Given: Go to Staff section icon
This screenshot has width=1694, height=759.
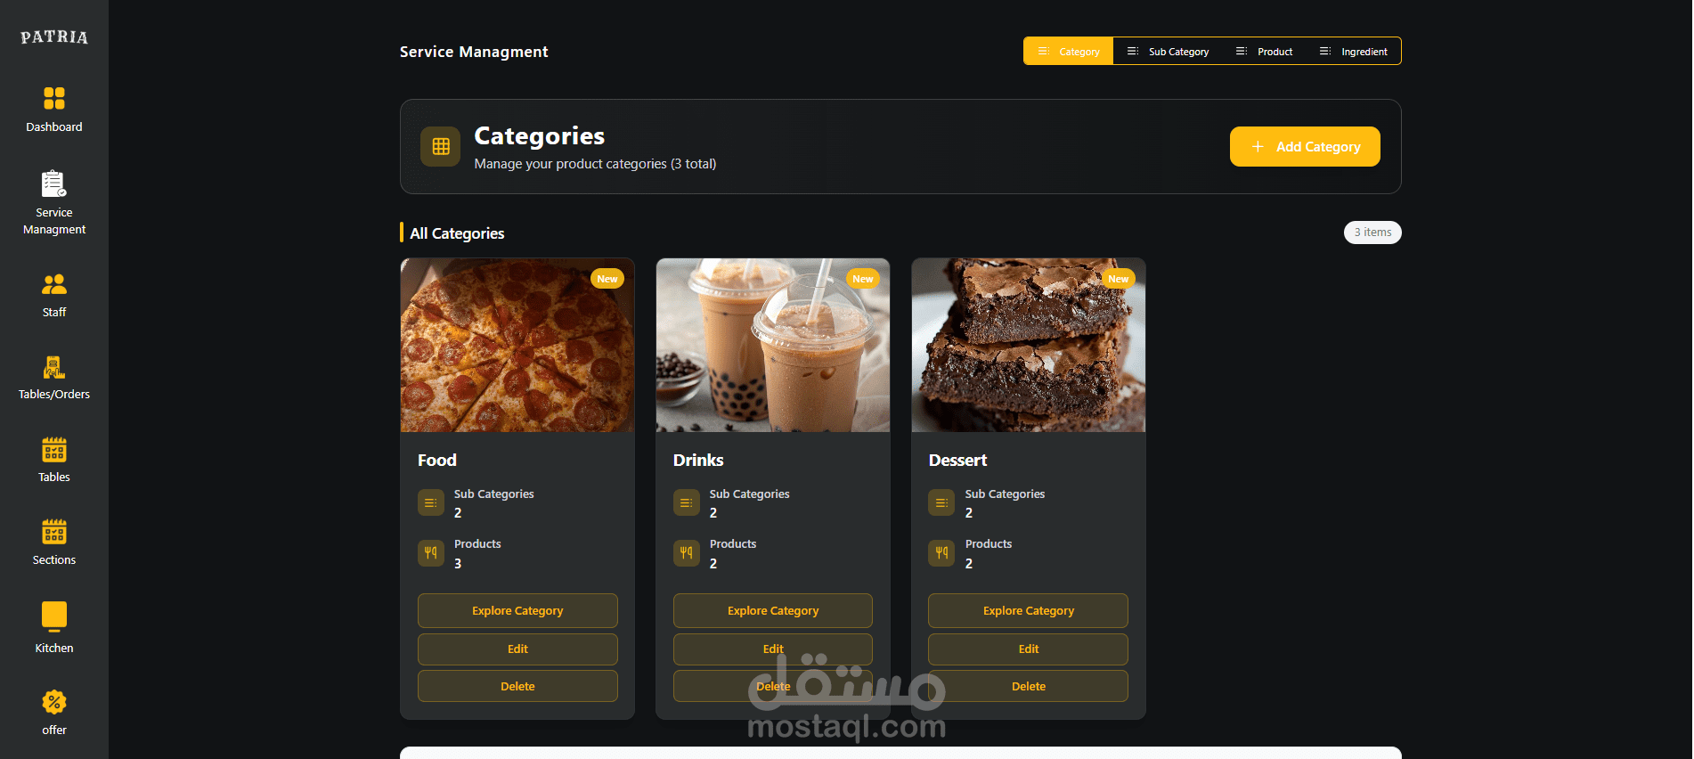Looking at the screenshot, I should click(x=54, y=284).
